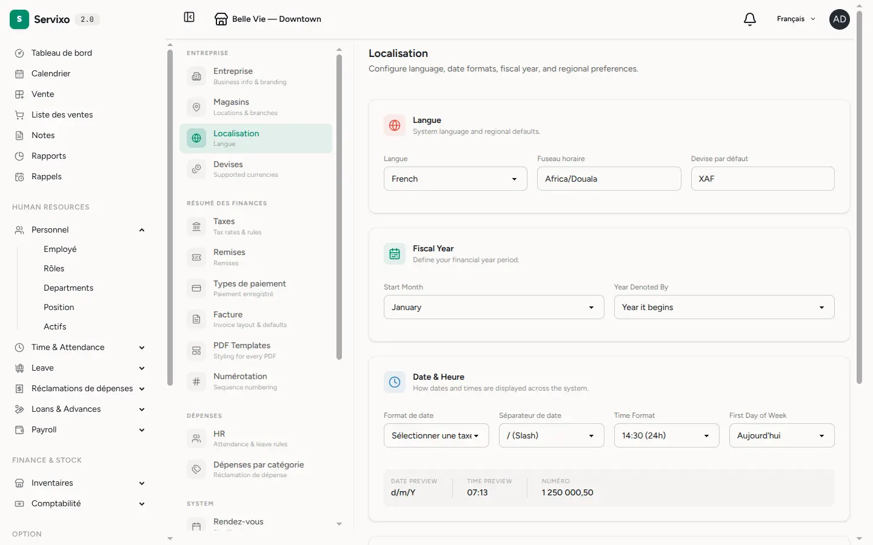Click the Devises currencies icon
This screenshot has height=545, width=873.
(x=196, y=170)
